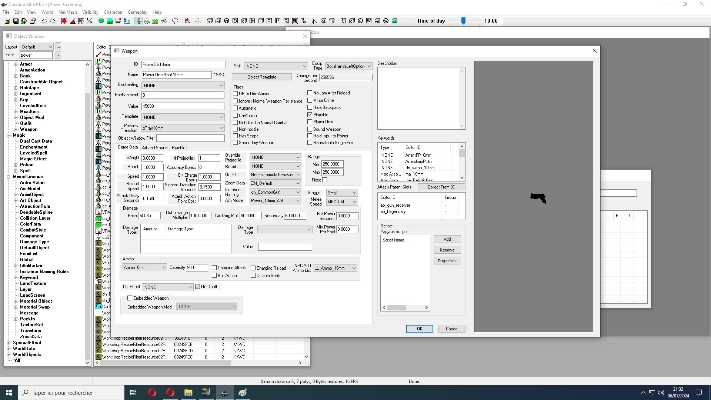Open the Aim Model Power_10mm_AM dropdown
Image resolution: width=711 pixels, height=400 pixels.
point(275,201)
